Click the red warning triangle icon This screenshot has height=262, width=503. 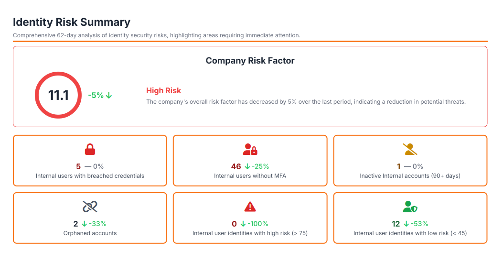250,207
